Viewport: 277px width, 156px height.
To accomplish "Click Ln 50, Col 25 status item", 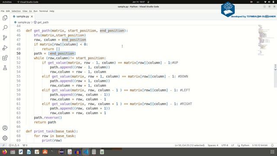I will coord(190,145).
